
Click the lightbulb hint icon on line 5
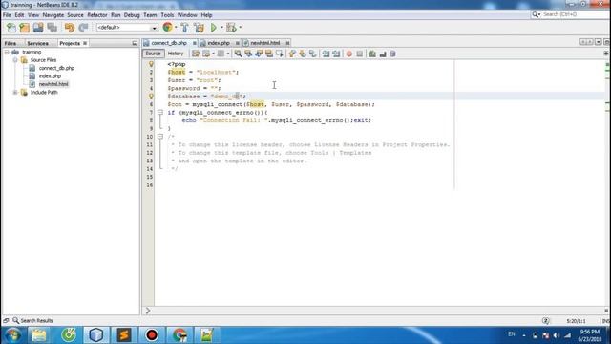[151, 96]
